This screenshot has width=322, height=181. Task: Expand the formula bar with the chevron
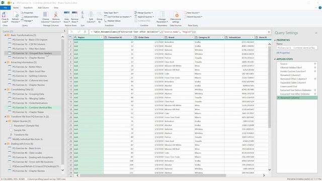point(269,32)
